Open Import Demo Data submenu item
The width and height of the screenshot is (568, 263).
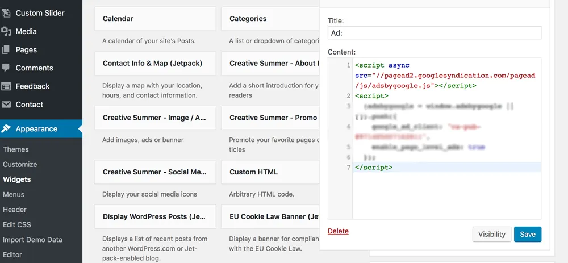pyautogui.click(x=32, y=240)
